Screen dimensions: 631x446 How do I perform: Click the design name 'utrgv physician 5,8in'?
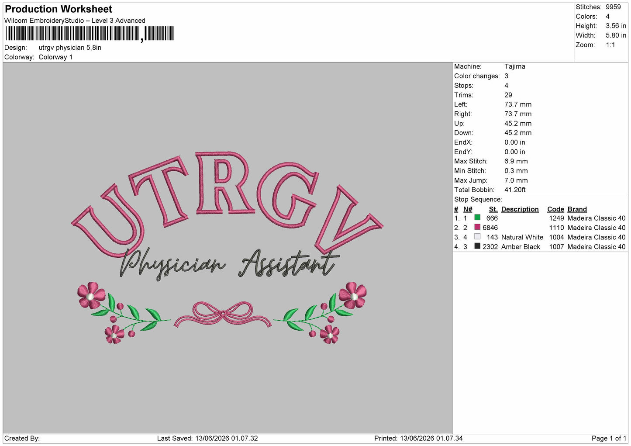click(70, 48)
